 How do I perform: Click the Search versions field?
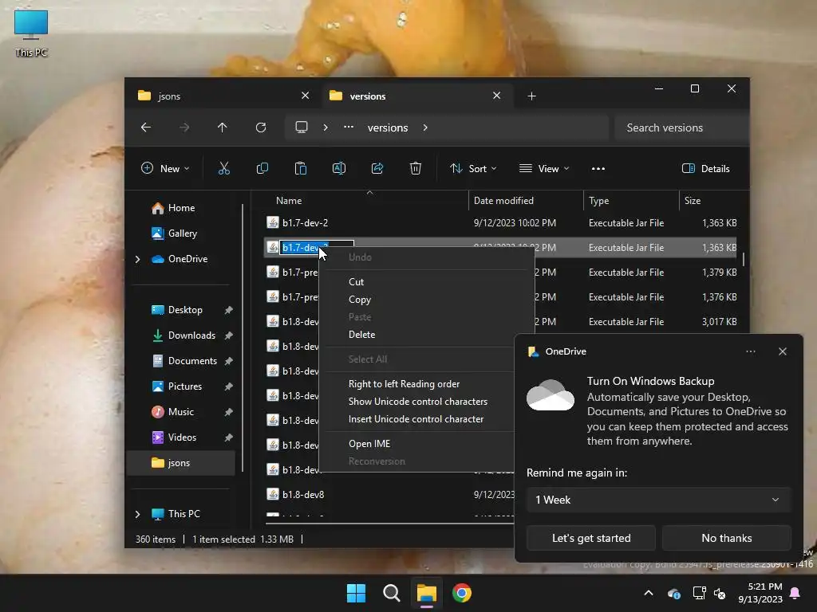click(x=680, y=127)
